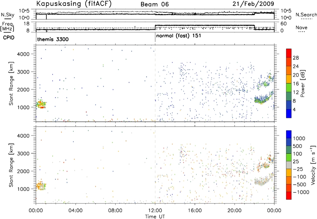Click the 12:00 time axis tick label
Viewport: 317px width, 219px height.
(155, 211)
